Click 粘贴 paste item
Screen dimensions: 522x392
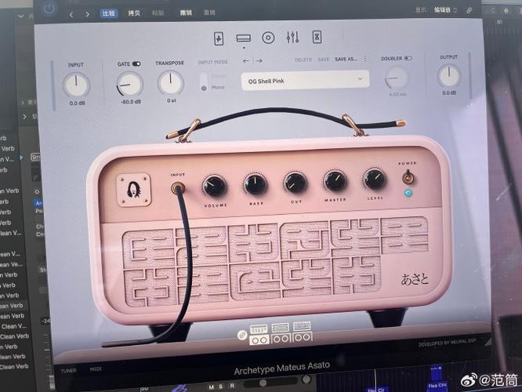(x=158, y=13)
